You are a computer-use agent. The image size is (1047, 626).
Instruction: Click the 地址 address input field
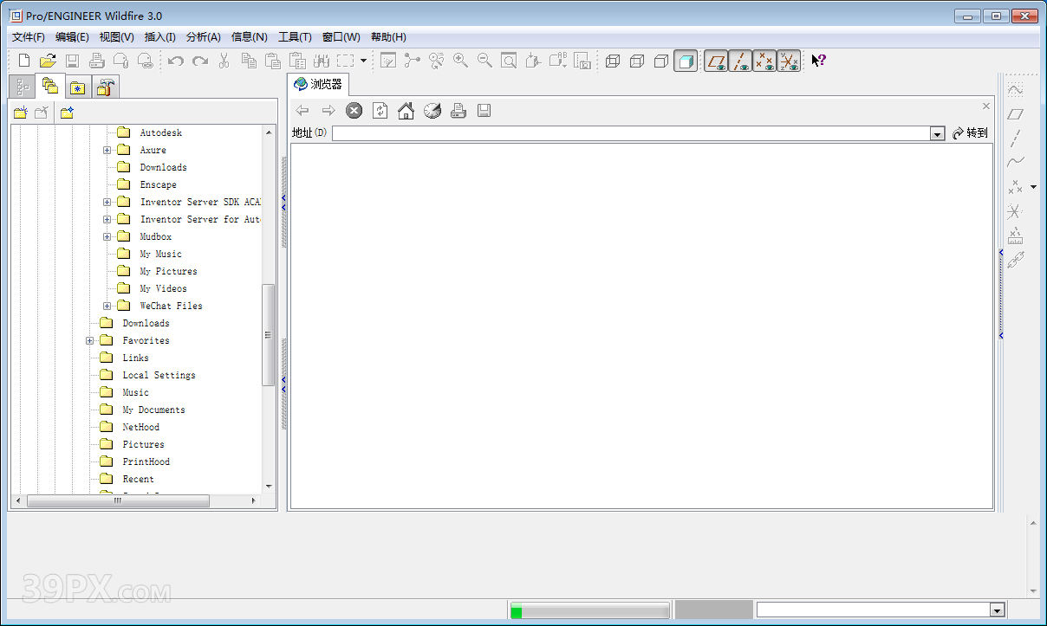(x=631, y=133)
